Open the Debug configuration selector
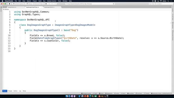 click(x=29, y=4)
